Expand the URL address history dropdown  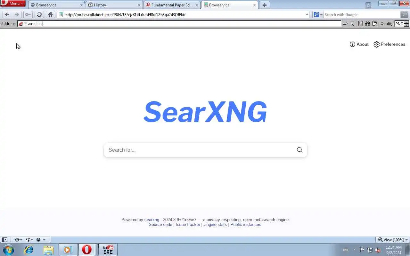tap(307, 14)
